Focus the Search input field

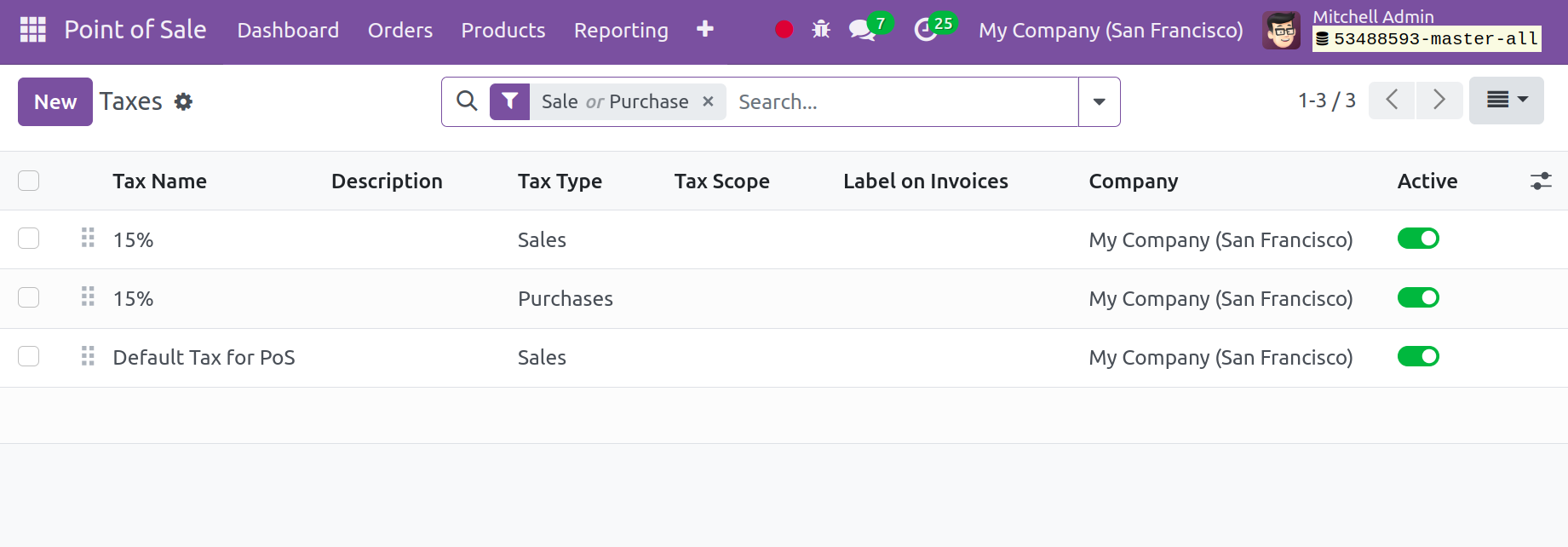pyautogui.click(x=903, y=102)
